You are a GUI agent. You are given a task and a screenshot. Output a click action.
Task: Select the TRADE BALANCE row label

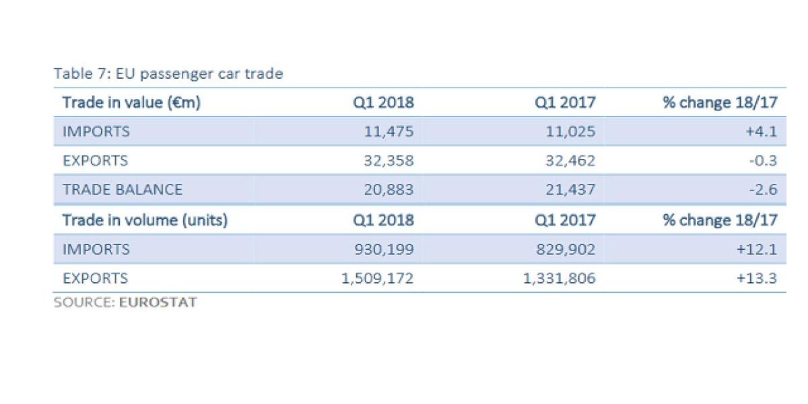point(123,190)
